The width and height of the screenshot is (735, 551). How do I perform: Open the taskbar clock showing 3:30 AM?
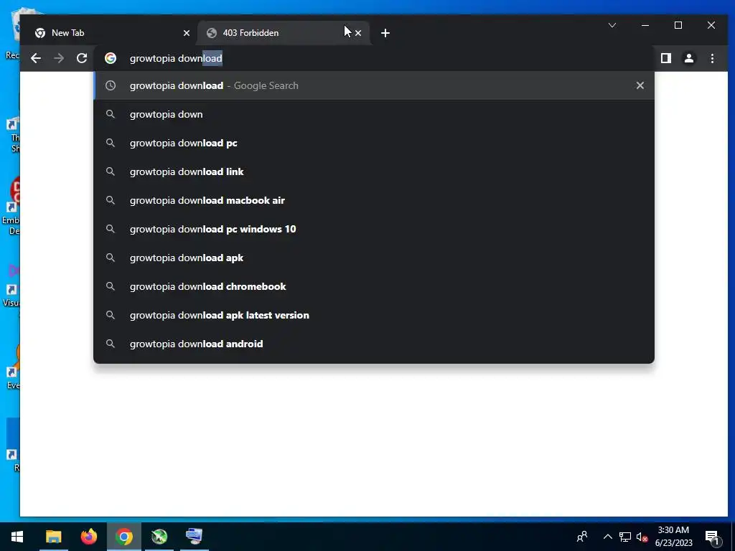[673, 537]
